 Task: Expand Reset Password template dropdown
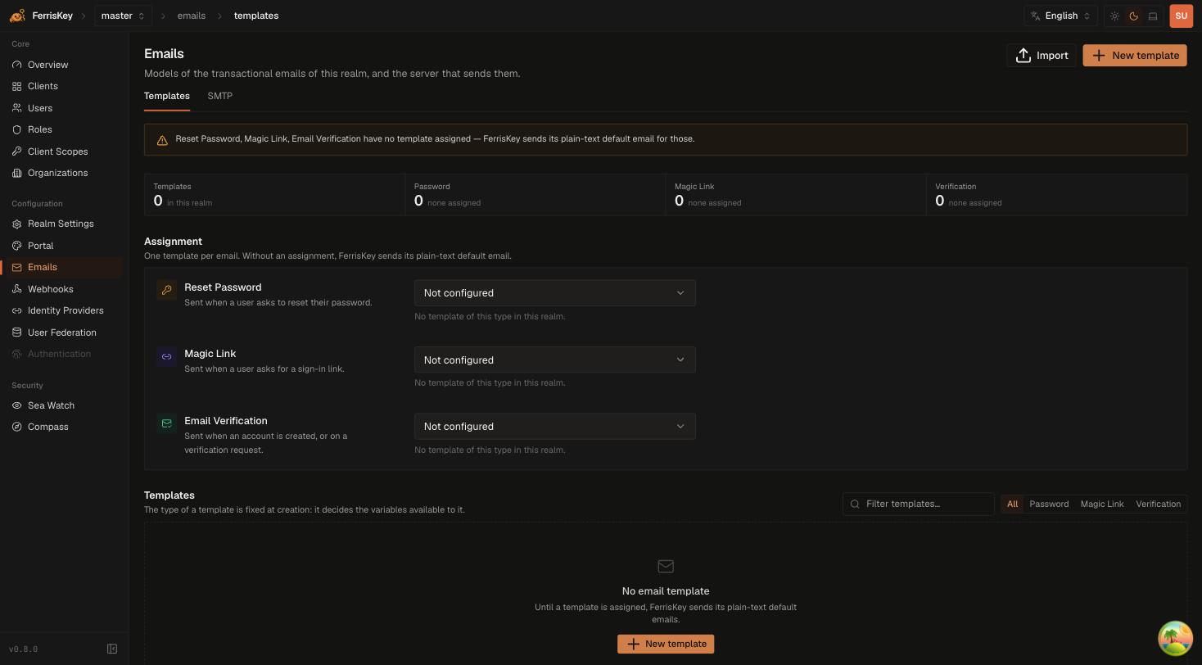[555, 293]
